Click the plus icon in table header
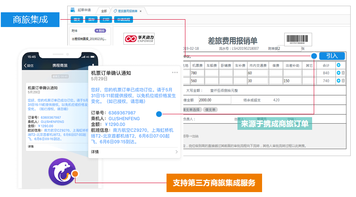356x197 pixels. pos(338,65)
